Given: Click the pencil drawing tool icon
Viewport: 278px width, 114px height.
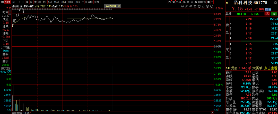Looking at the screenshot, I should point(186,6).
